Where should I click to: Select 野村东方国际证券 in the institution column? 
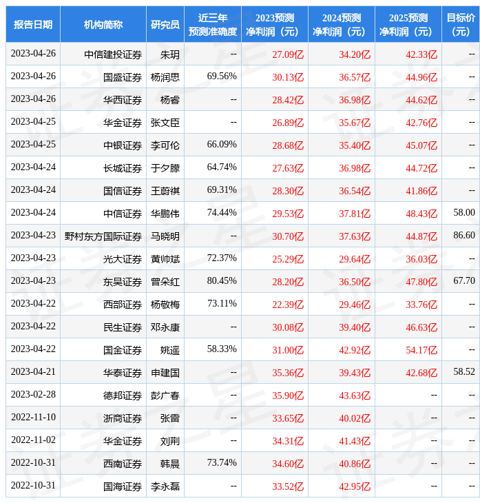pos(103,236)
